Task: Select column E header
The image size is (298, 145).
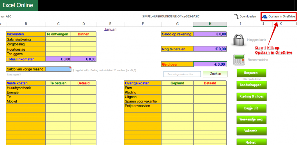Action: click(110, 24)
